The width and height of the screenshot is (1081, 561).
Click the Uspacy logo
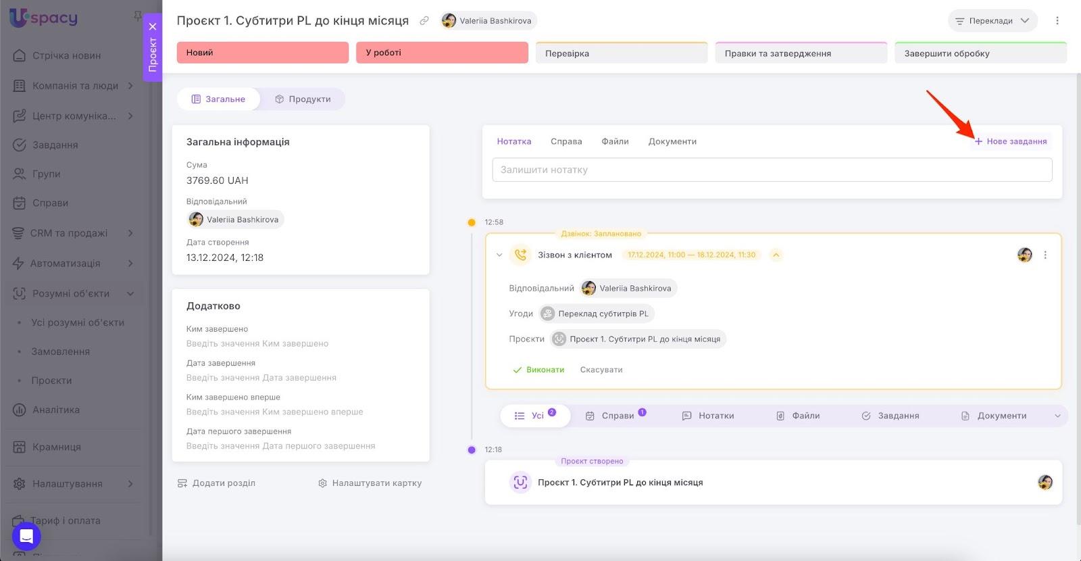point(43,18)
